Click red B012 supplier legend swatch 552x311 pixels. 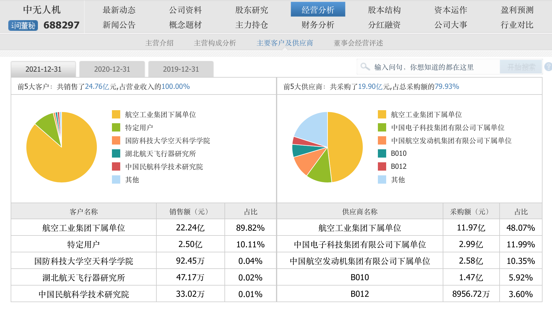point(382,166)
